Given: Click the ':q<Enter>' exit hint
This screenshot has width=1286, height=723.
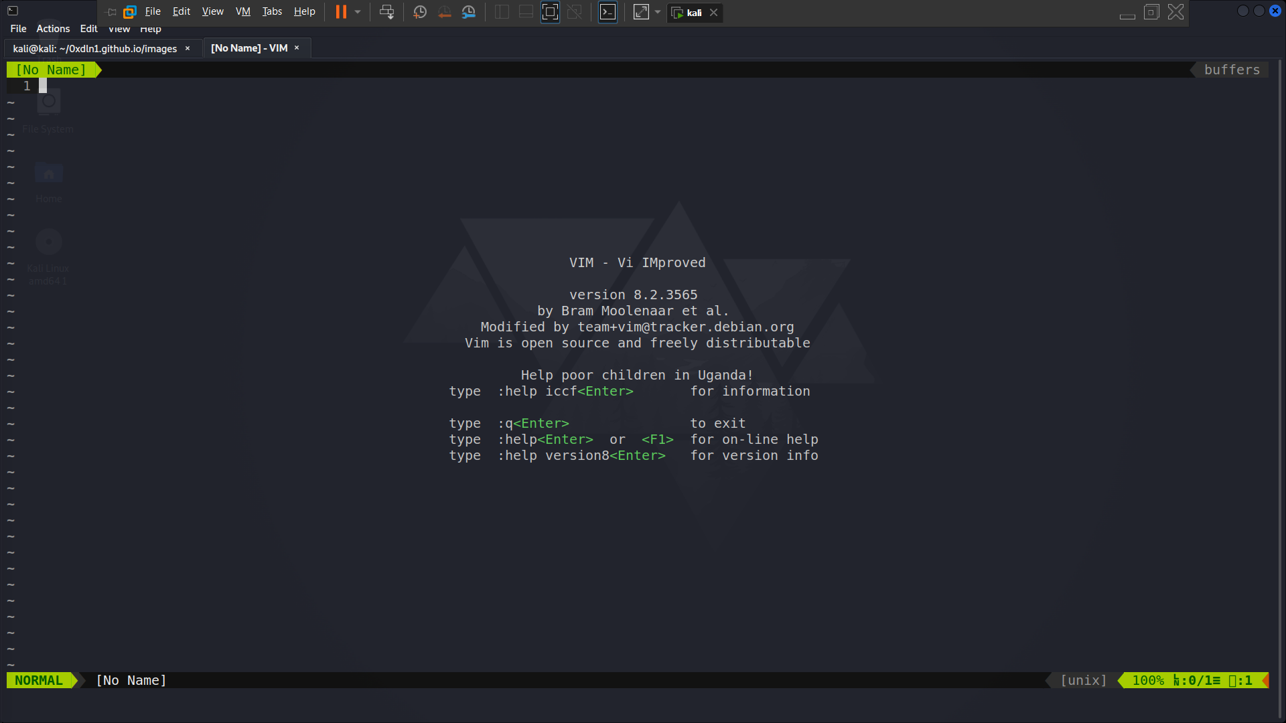Looking at the screenshot, I should click(x=533, y=423).
